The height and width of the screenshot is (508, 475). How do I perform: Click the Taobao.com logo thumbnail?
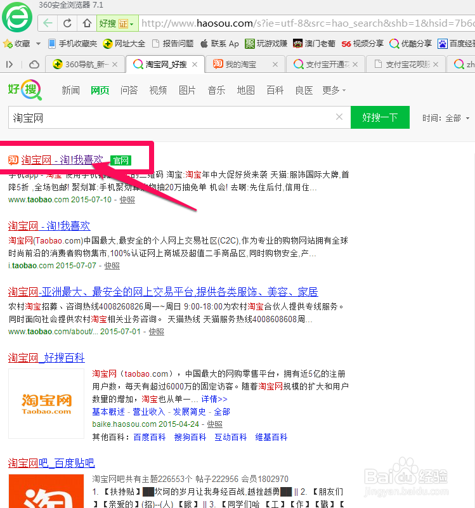coord(46,404)
